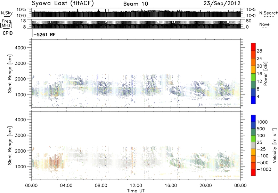278x193 pixels.
Task: Click 'Slant Range [km]' label of velocity panel
Action: [x=10, y=146]
